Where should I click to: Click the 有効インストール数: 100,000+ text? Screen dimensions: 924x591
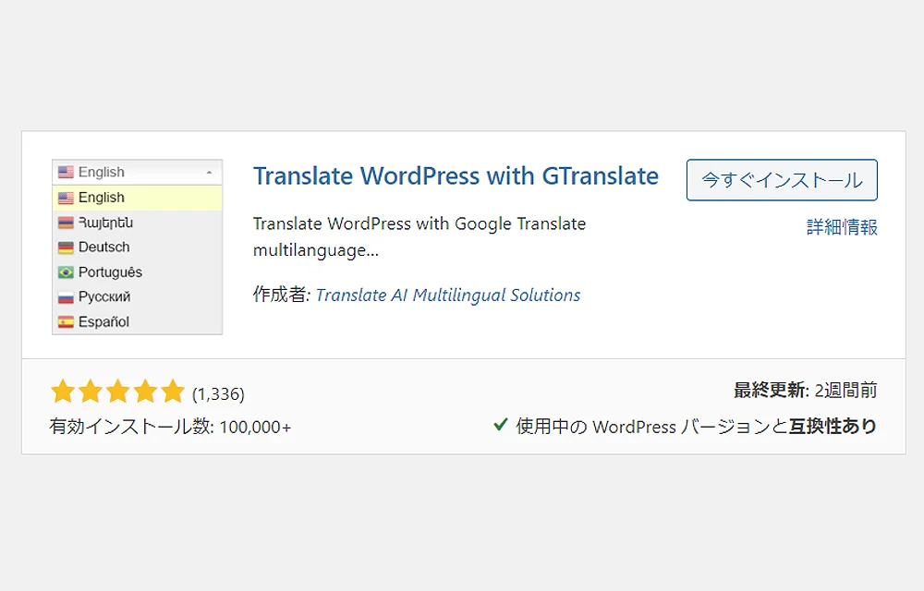click(170, 427)
